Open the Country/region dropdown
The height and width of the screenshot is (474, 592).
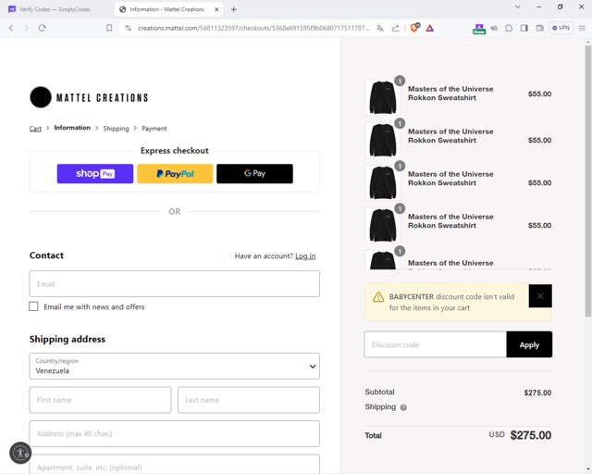175,367
